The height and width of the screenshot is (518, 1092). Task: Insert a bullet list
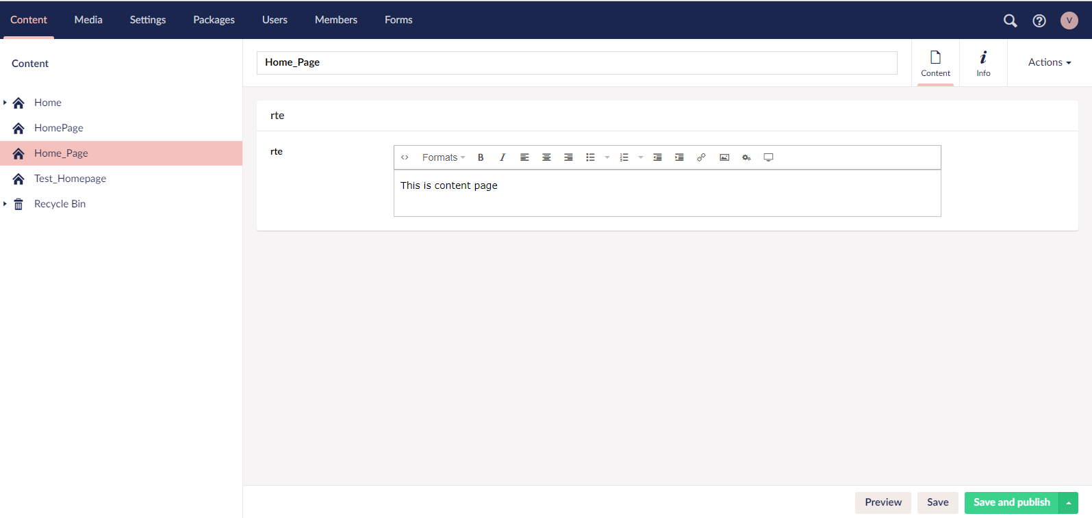pyautogui.click(x=590, y=157)
